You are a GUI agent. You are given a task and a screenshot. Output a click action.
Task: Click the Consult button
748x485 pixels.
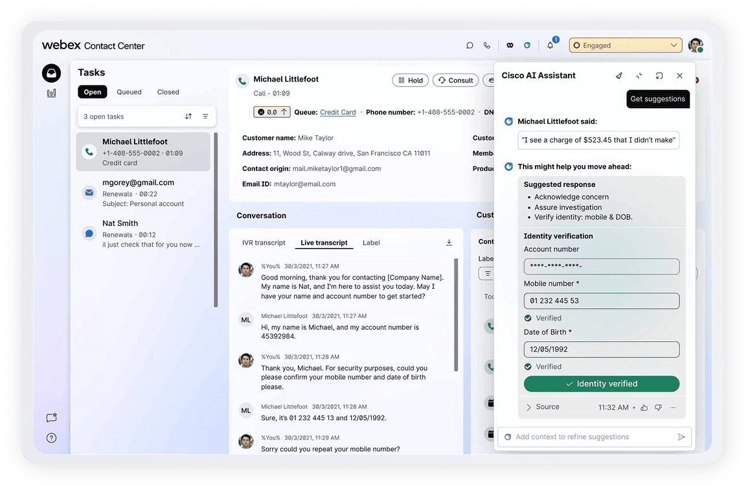click(x=455, y=80)
